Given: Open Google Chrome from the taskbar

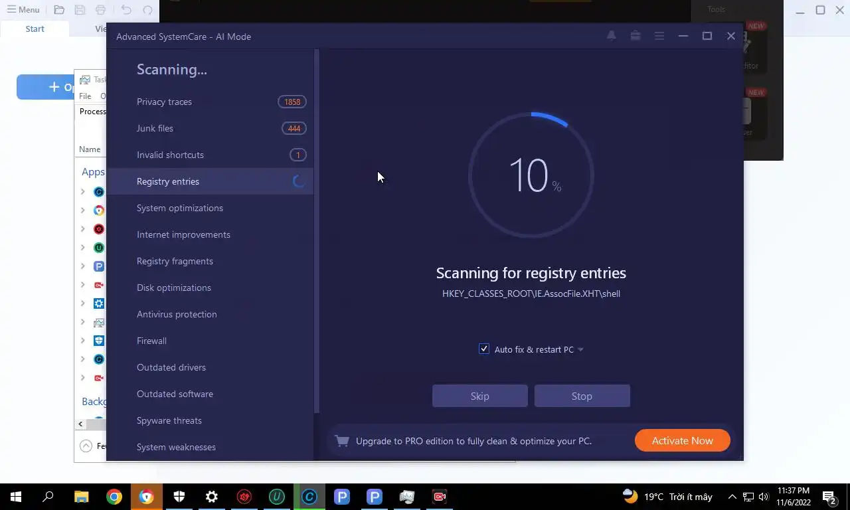Looking at the screenshot, I should pyautogui.click(x=114, y=497).
